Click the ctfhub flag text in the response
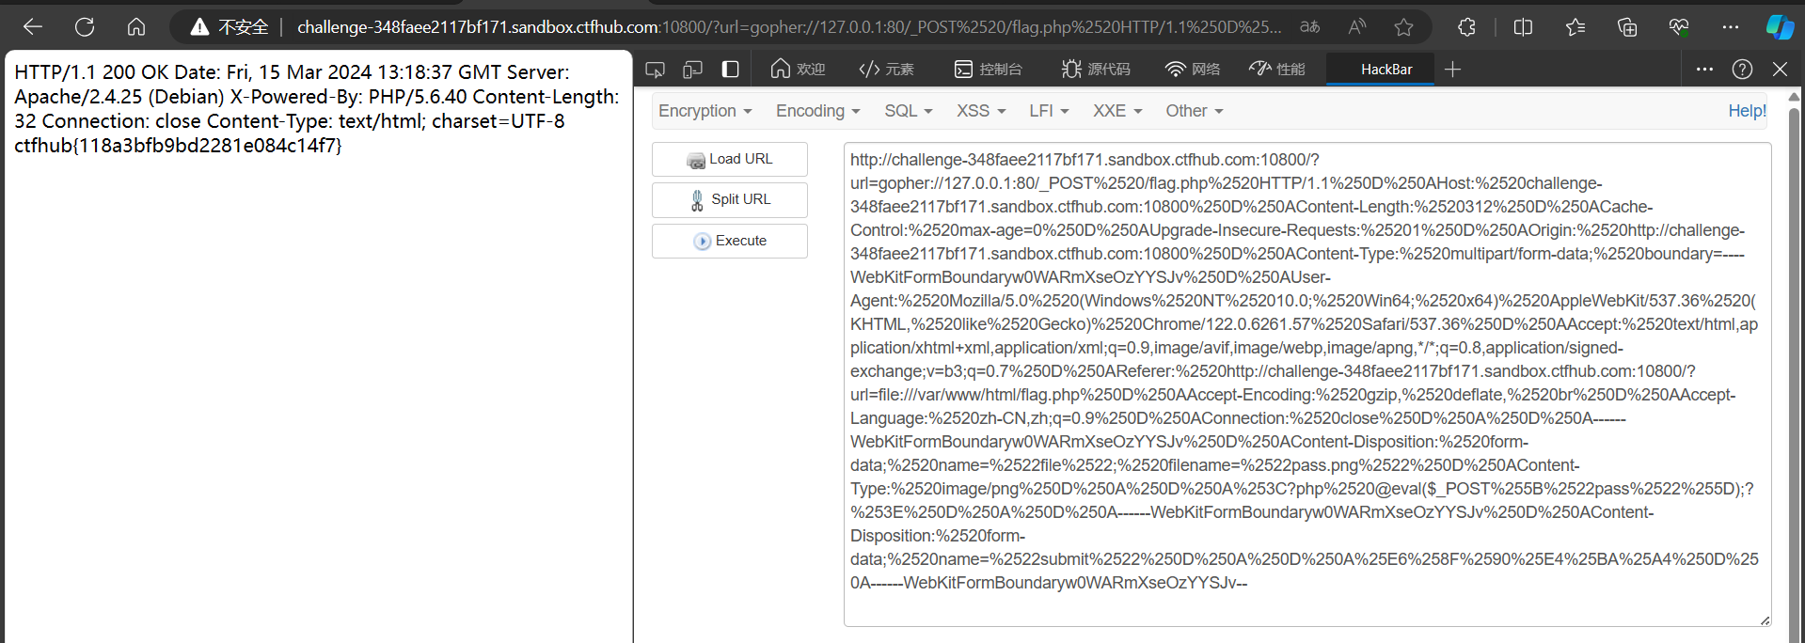 tap(178, 146)
